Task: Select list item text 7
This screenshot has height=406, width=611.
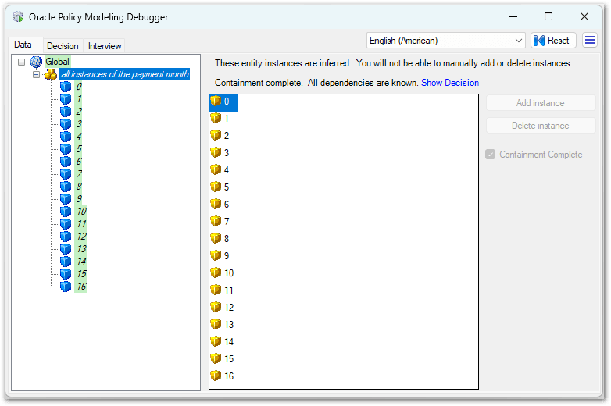Action: pyautogui.click(x=227, y=222)
